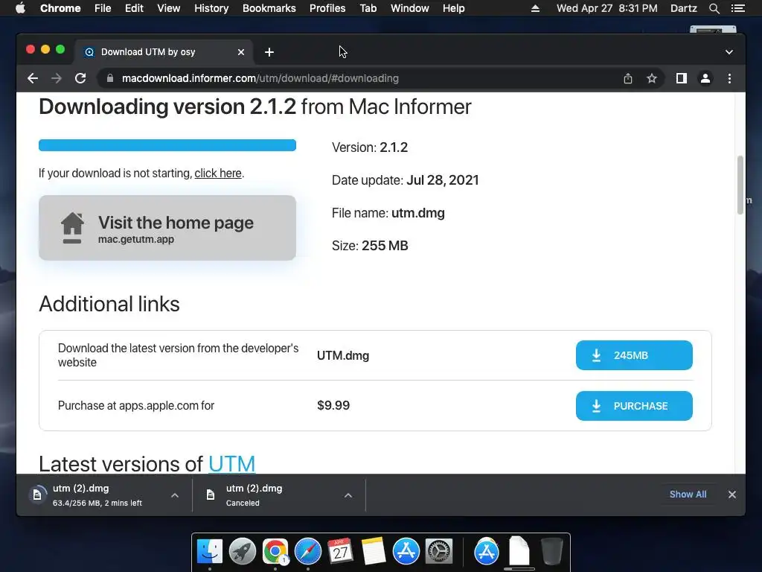This screenshot has height=572, width=762.
Task: Share this page using the share icon
Action: tap(628, 78)
